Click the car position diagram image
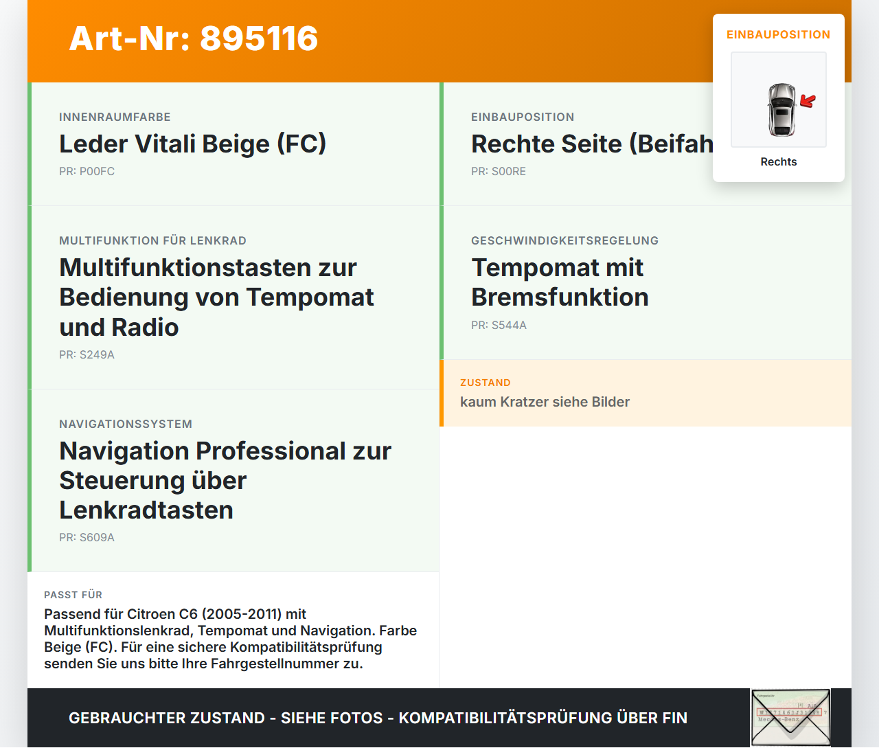Viewport: 879px width, 748px height. pos(779,100)
